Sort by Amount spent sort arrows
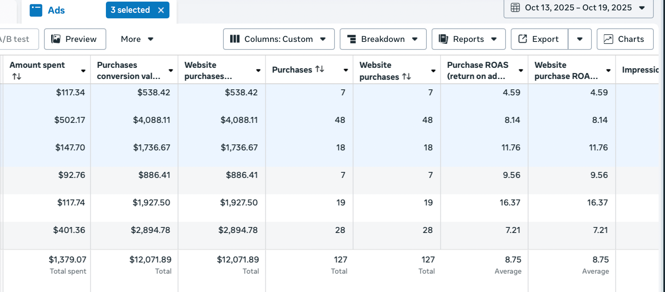The image size is (665, 292). point(16,76)
